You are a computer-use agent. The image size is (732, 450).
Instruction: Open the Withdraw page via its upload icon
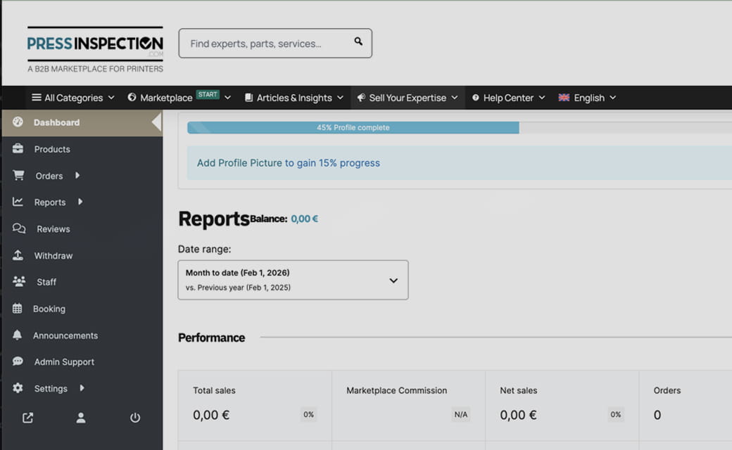(18, 255)
